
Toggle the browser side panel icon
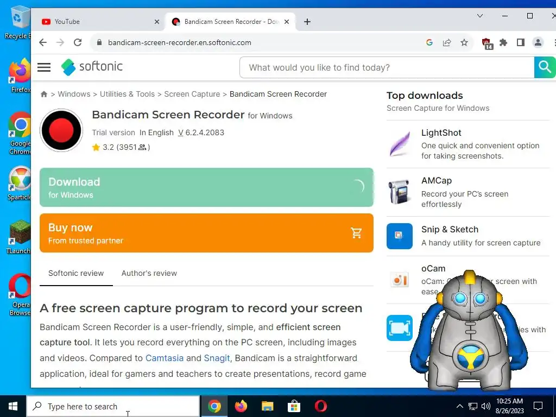521,42
